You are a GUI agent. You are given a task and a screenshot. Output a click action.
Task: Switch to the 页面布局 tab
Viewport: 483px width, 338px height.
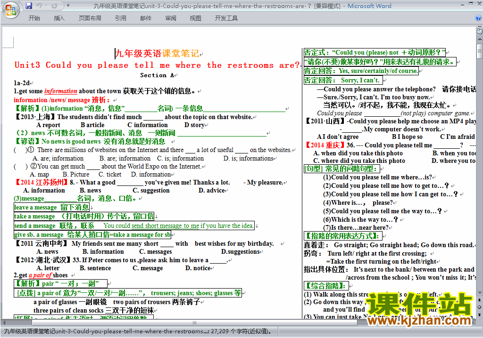click(x=90, y=18)
